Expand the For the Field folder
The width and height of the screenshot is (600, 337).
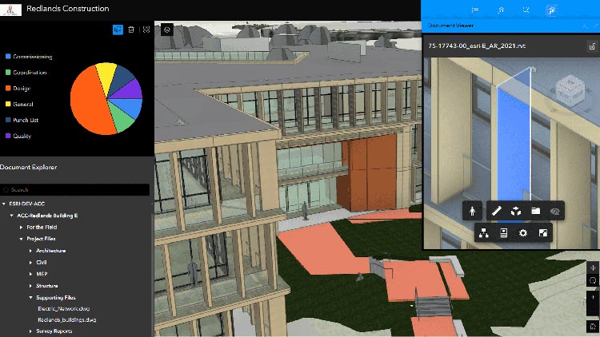pyautogui.click(x=22, y=227)
